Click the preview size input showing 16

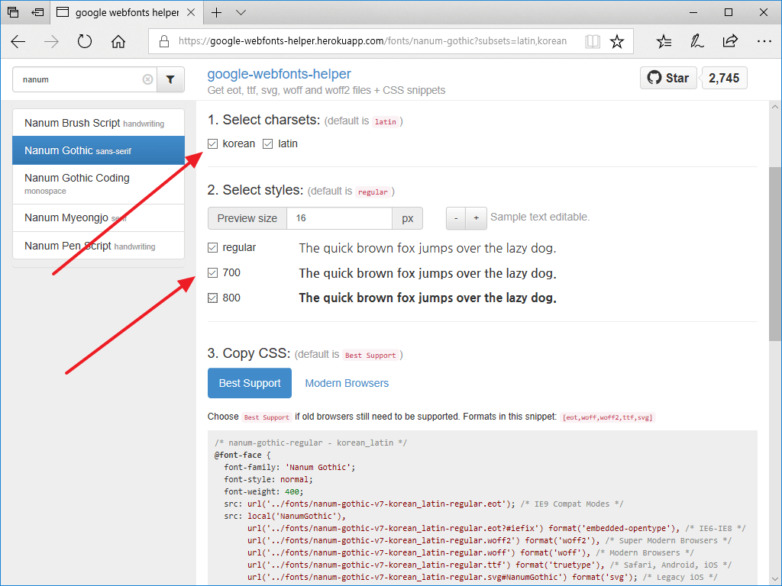tap(340, 218)
